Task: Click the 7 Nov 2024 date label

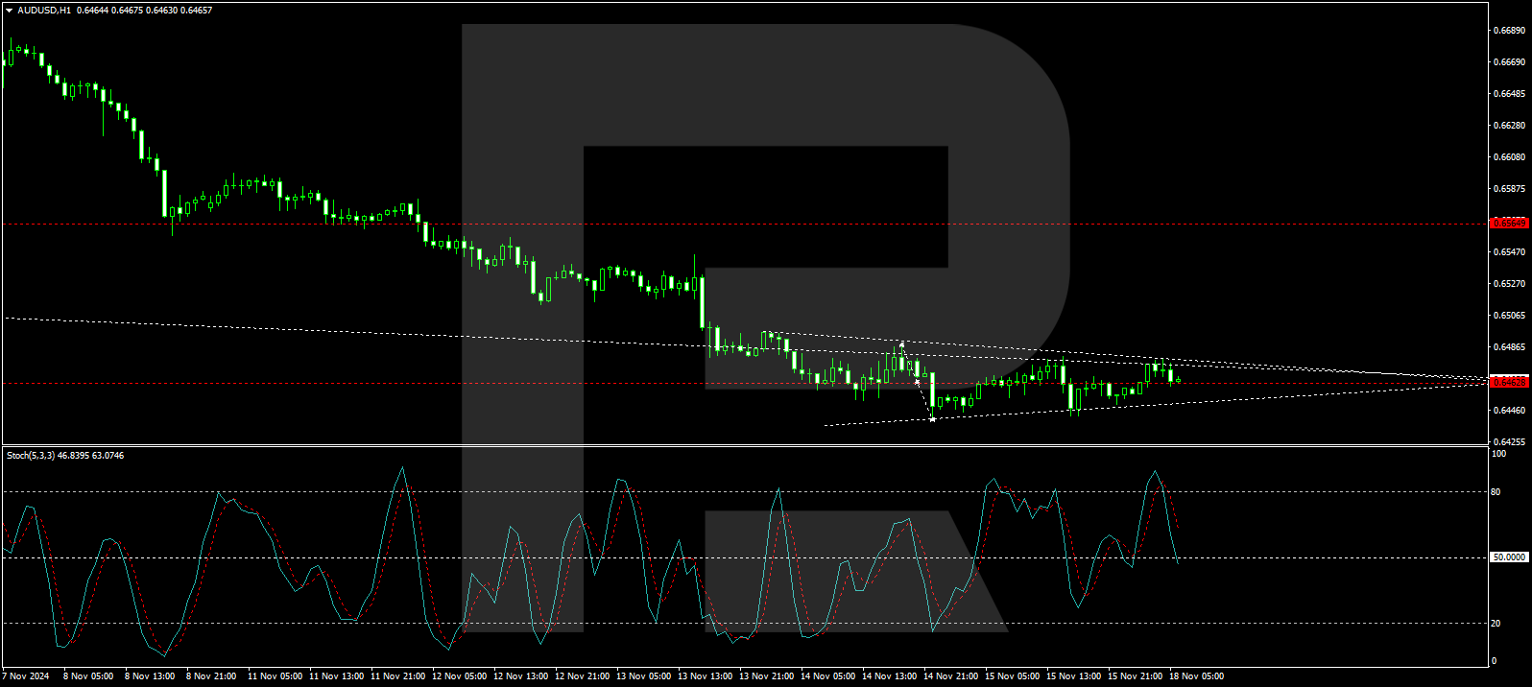Action: pos(26,676)
